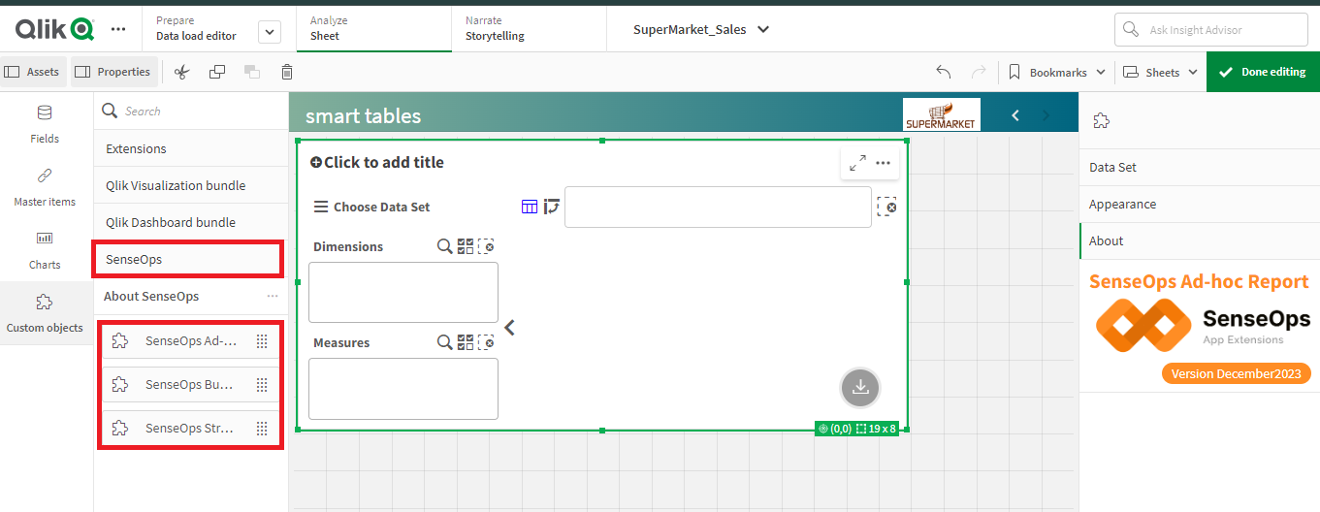Select Qlik Visualization bundle category

pyautogui.click(x=191, y=185)
